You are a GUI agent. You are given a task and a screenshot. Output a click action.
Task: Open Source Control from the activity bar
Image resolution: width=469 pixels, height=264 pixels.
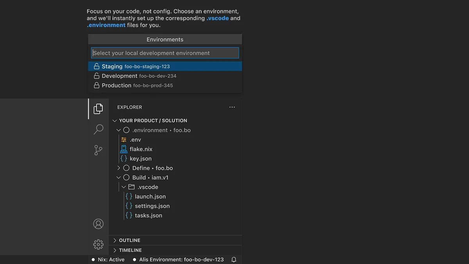98,150
